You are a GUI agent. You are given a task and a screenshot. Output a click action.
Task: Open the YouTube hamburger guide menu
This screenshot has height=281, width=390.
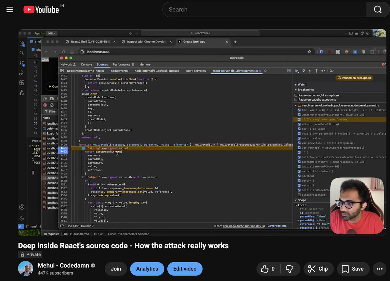[x=10, y=9]
